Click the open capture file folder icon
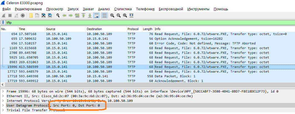 [31, 15]
